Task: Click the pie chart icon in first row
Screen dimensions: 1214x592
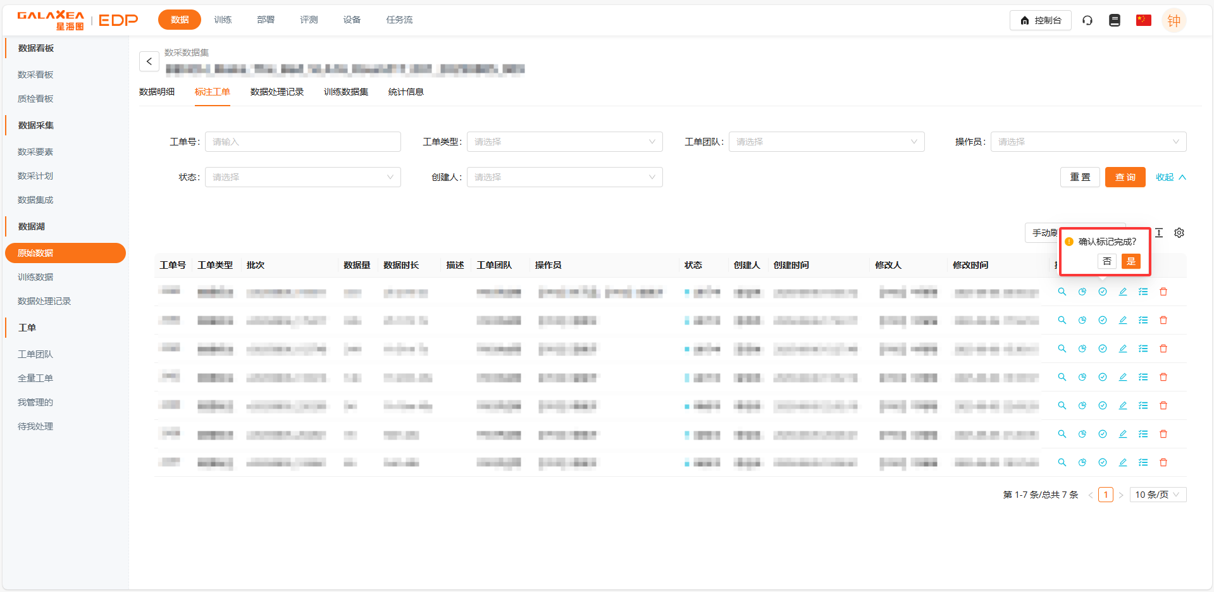Action: 1082,292
